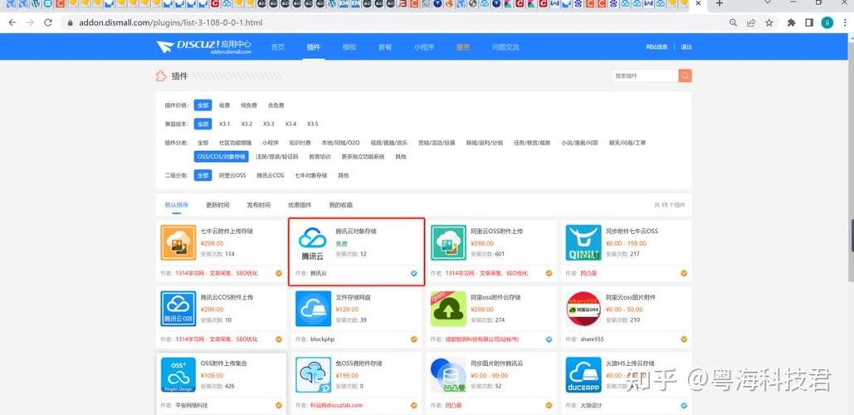Click the browser back arrow
Image resolution: width=854 pixels, height=415 pixels.
coord(12,23)
